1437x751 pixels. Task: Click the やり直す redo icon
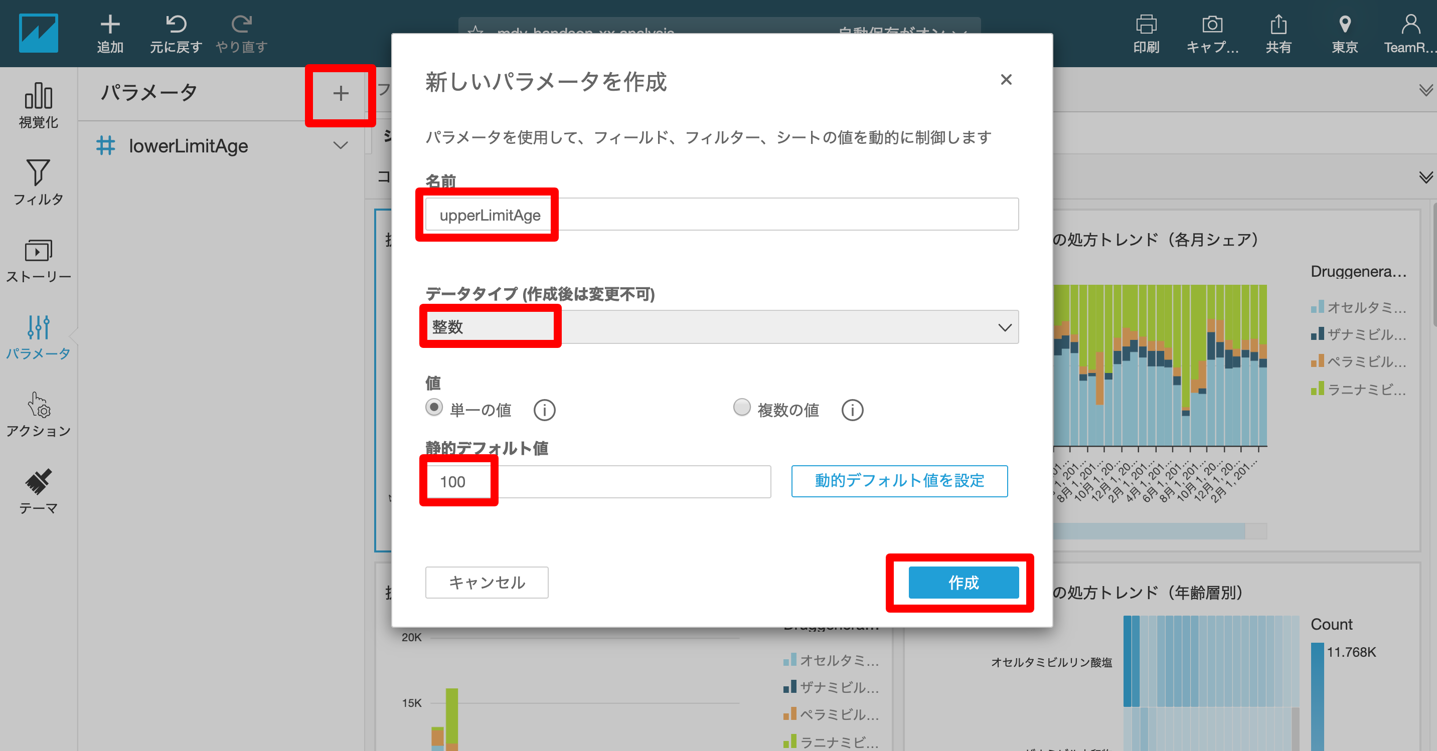click(242, 25)
